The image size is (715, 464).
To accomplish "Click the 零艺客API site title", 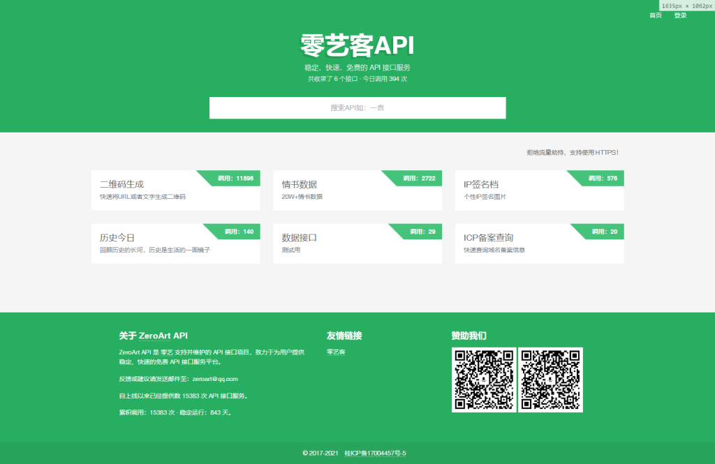I will tap(357, 46).
